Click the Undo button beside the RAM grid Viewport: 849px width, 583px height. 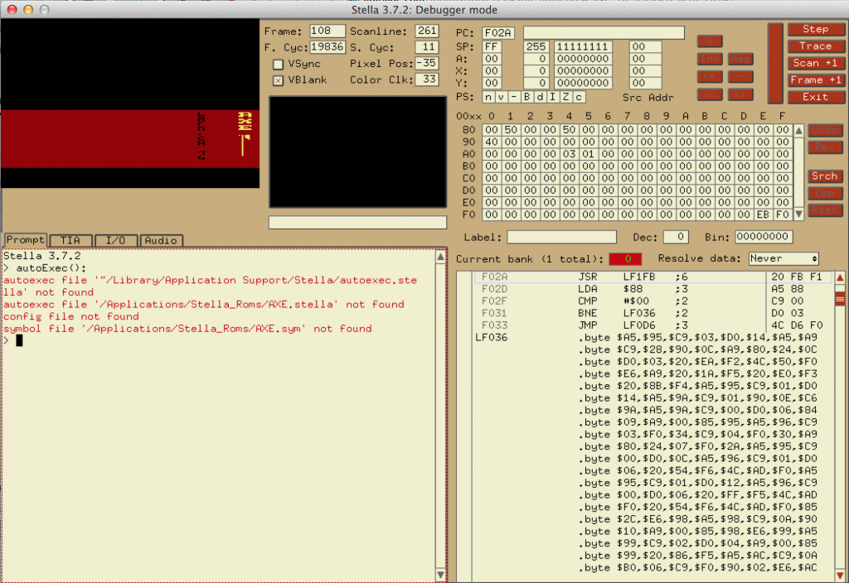point(825,130)
